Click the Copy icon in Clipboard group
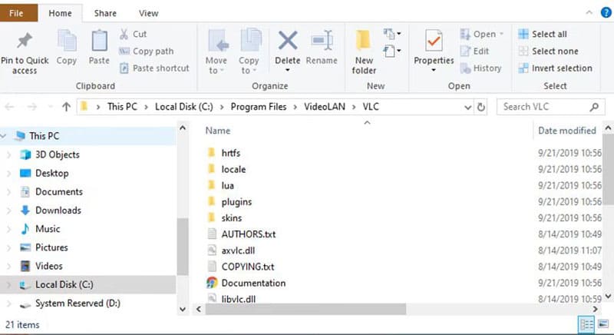This screenshot has height=335, width=614. tap(67, 41)
